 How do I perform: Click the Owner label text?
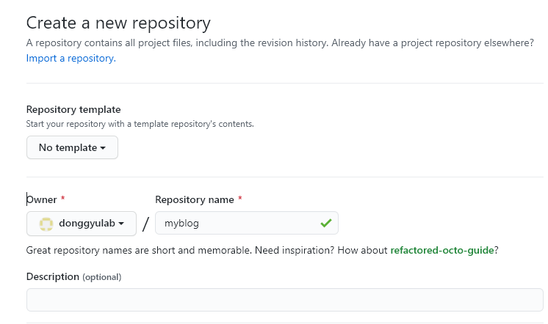point(41,199)
